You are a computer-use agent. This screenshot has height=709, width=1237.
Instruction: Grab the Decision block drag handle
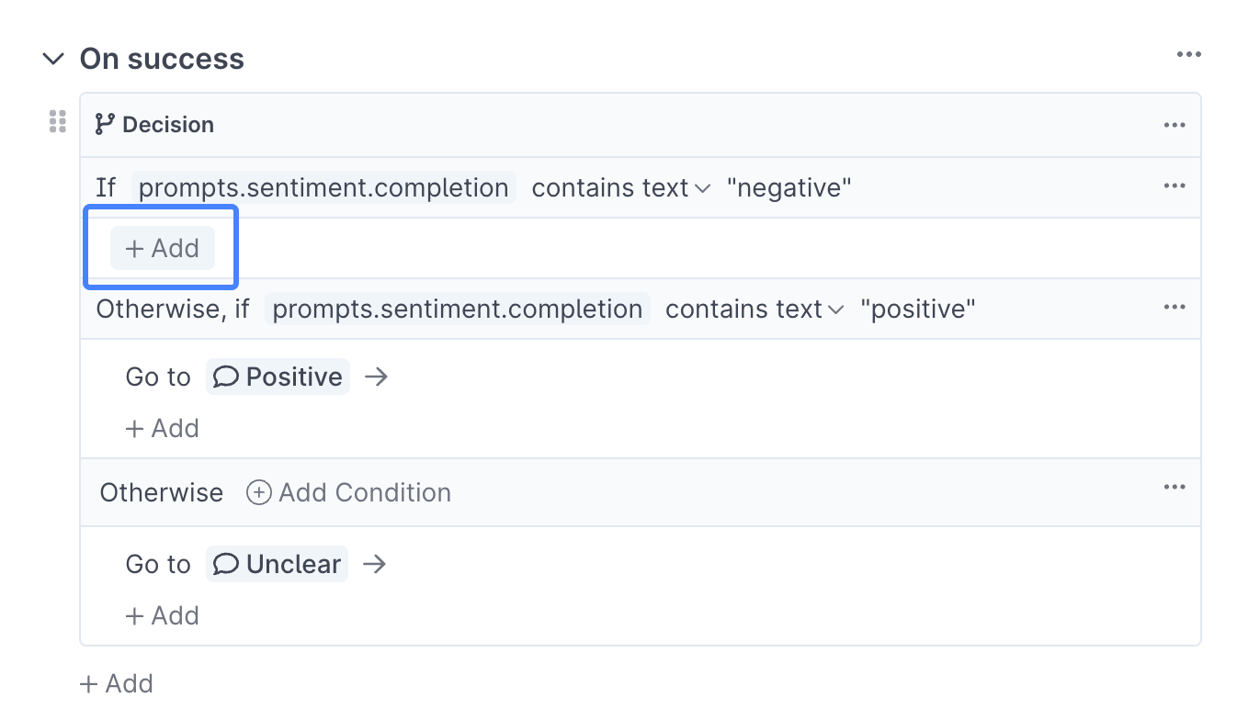click(58, 121)
